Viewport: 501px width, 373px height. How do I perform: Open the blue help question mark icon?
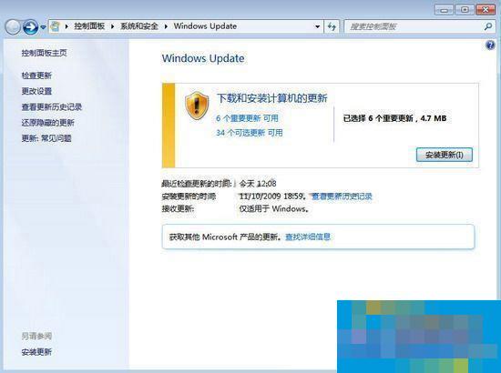490,45
